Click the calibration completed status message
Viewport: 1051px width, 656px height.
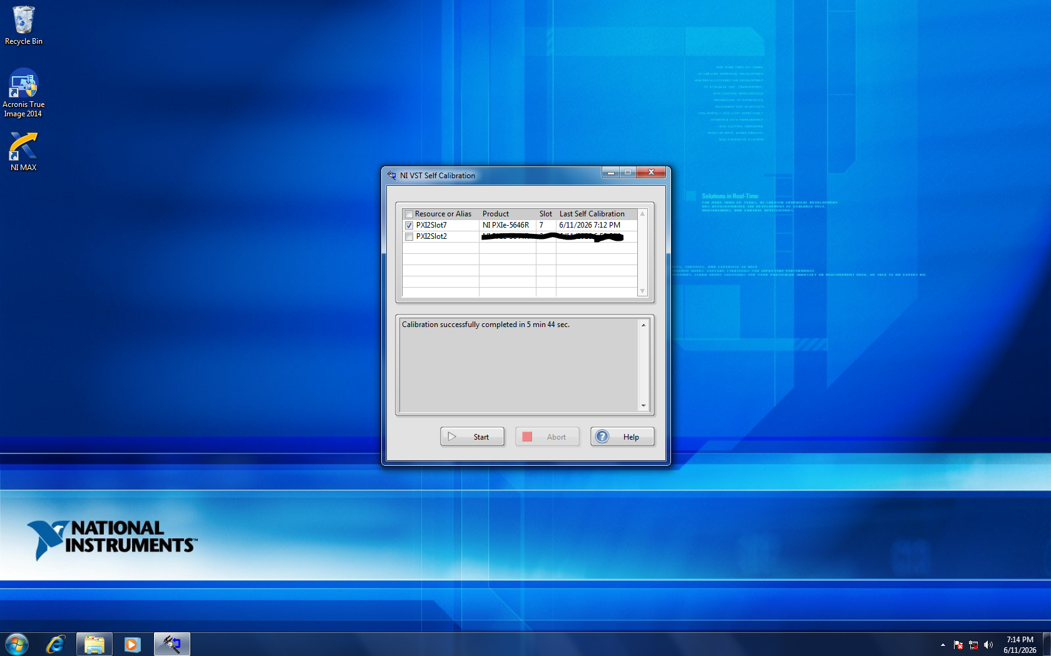(486, 325)
